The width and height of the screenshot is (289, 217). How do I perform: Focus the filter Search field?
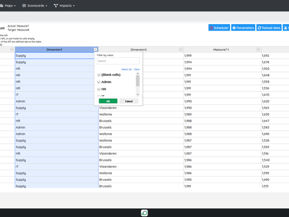pyautogui.click(x=118, y=61)
